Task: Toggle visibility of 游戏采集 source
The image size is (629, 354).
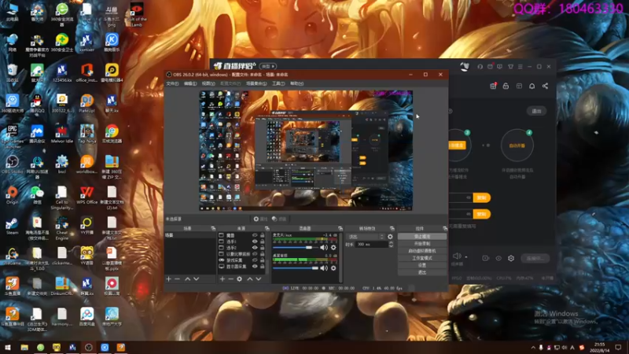Action: coord(254,260)
